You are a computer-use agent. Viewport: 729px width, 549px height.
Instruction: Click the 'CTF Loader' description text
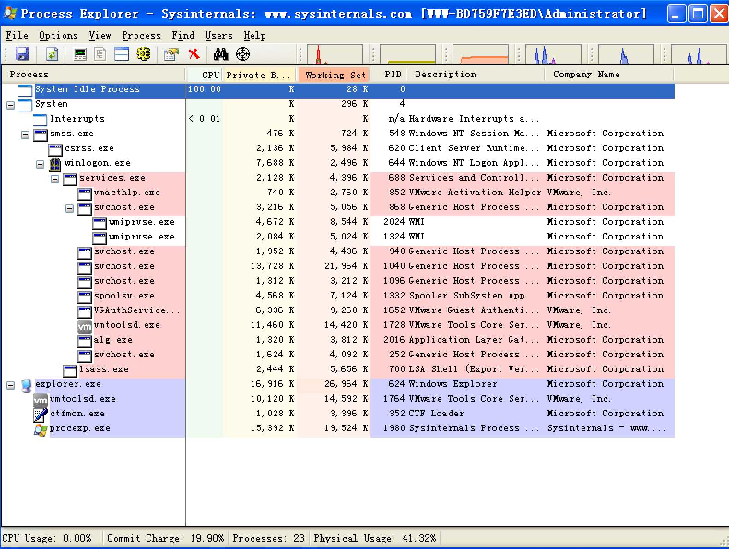pyautogui.click(x=436, y=414)
